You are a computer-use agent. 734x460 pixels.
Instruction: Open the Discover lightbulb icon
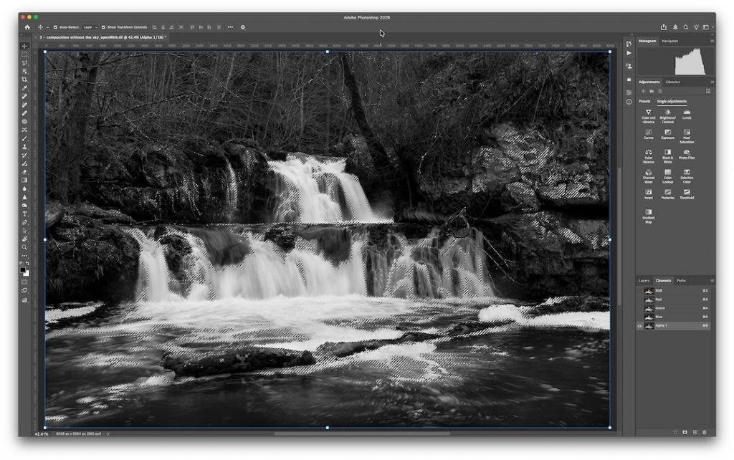pos(696,27)
